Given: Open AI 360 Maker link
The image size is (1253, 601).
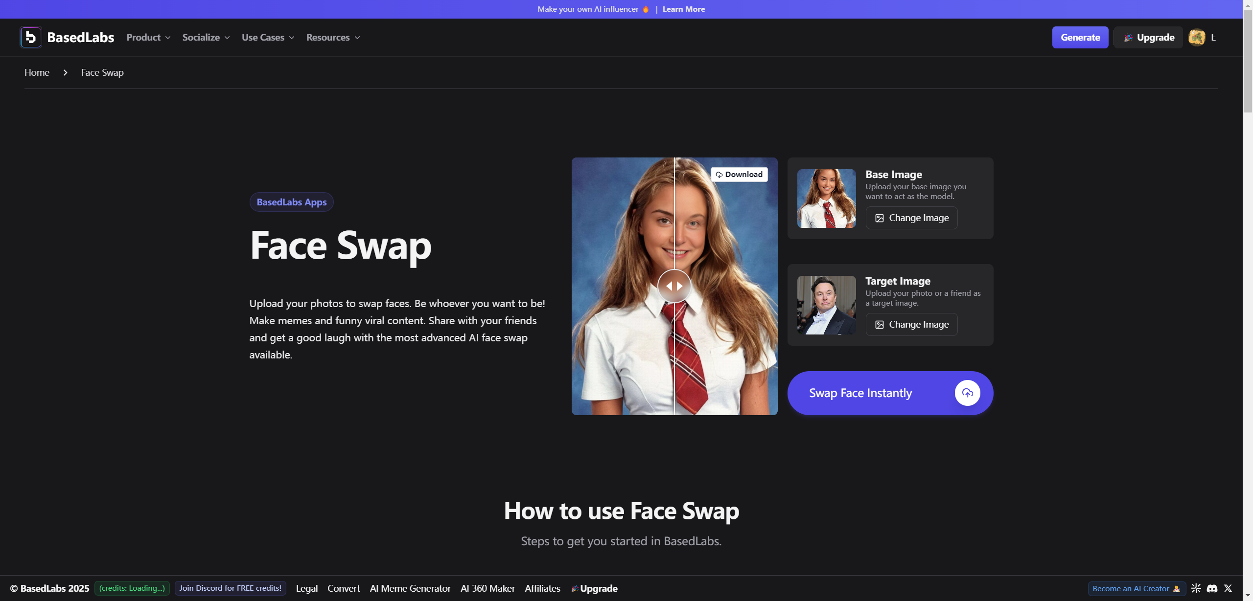Looking at the screenshot, I should [x=488, y=588].
